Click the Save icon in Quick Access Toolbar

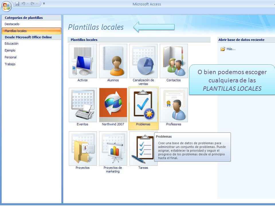pos(17,4)
